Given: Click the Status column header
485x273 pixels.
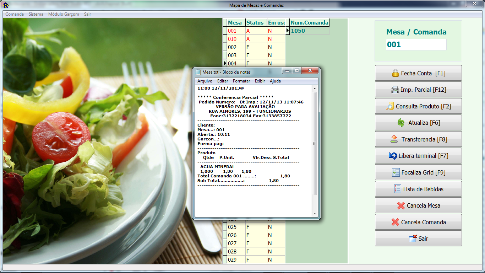Looking at the screenshot, I should 256,23.
